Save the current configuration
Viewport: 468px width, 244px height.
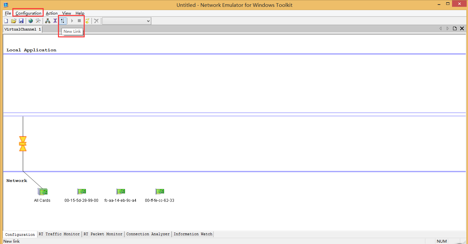tap(21, 20)
